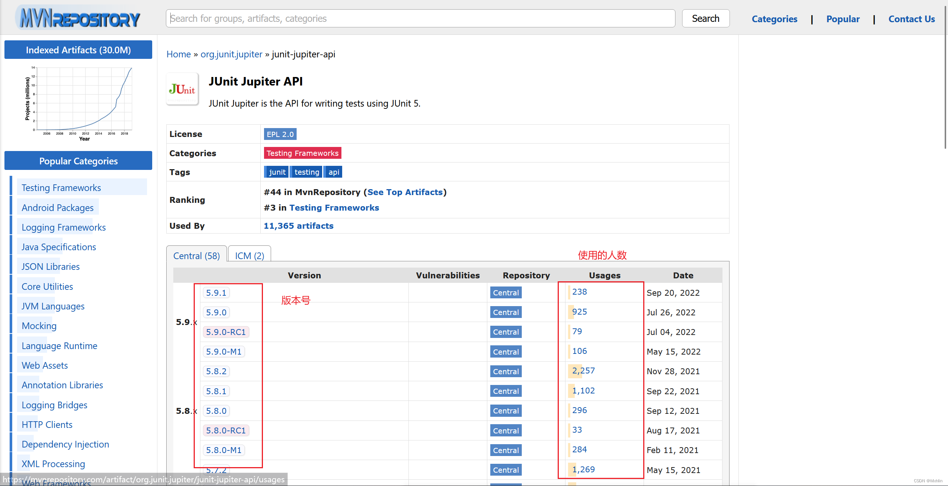This screenshot has height=486, width=948.
Task: Open the 1,102 usages link
Action: [x=584, y=391]
